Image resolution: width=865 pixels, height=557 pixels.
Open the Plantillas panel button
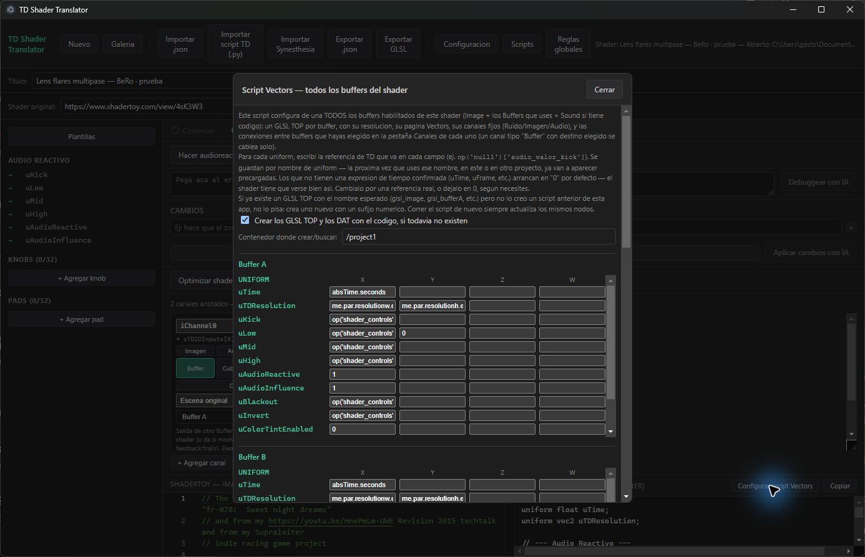(81, 137)
